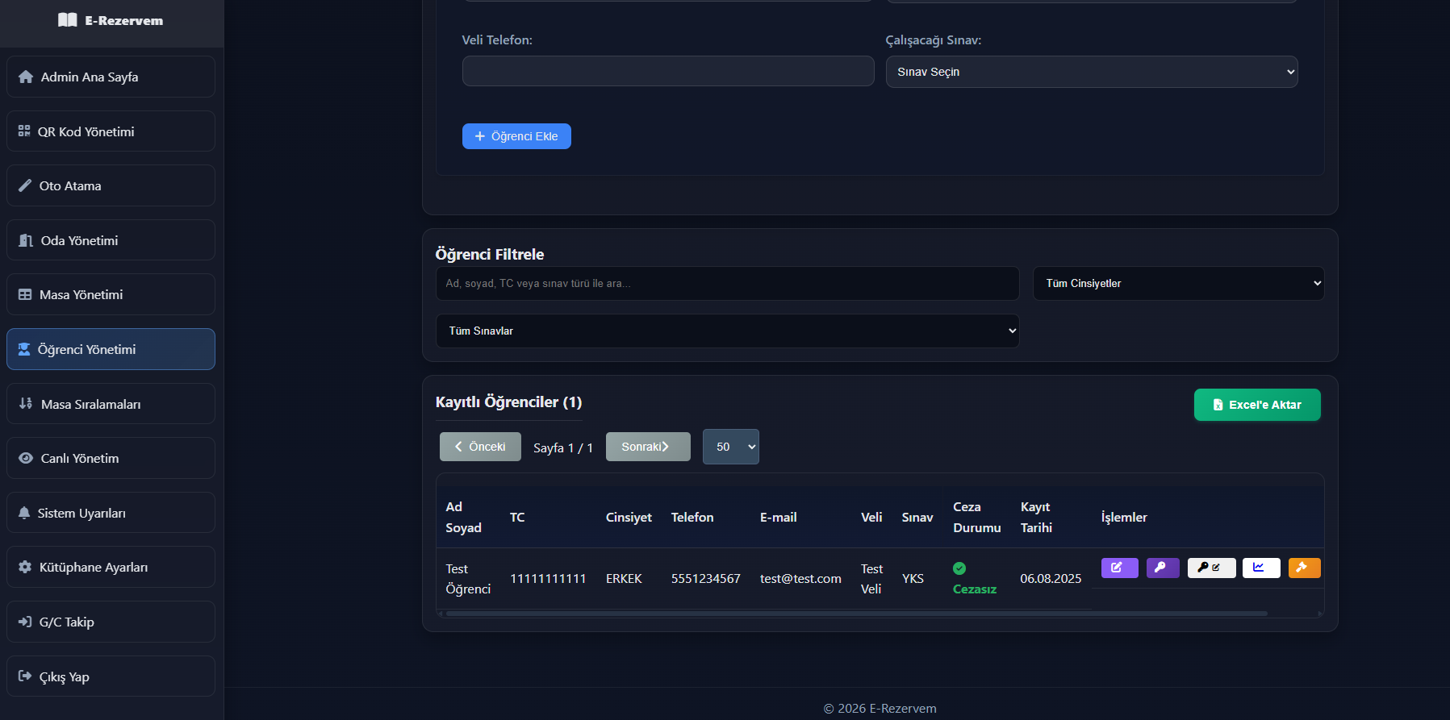Click the dark purple key icon button
Screen dimensions: 1450x720
(1162, 568)
